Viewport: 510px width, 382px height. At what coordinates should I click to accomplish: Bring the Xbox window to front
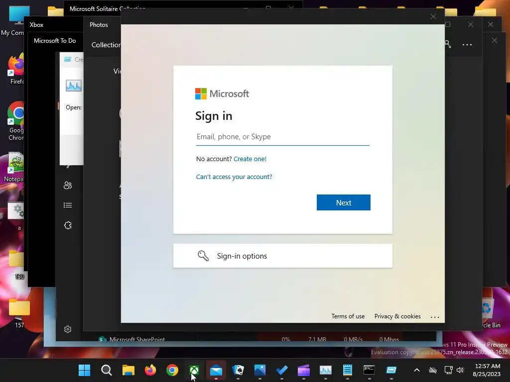[x=36, y=25]
